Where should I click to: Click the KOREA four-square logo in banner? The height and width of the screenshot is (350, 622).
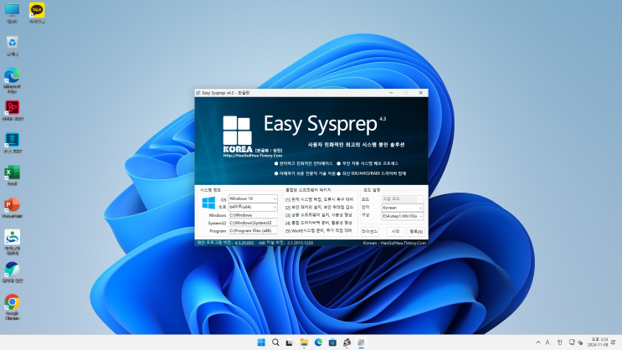pos(237,131)
